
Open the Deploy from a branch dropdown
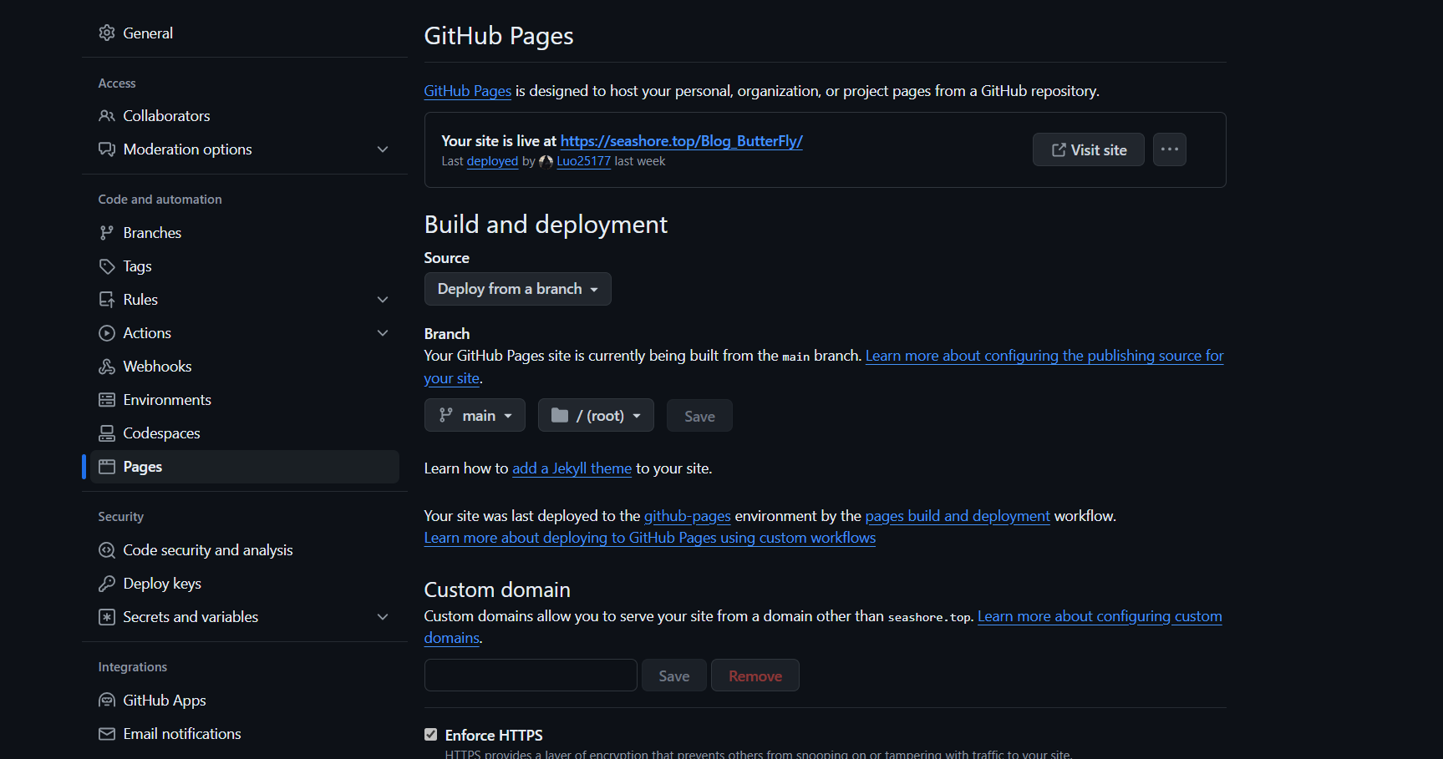[x=517, y=289]
